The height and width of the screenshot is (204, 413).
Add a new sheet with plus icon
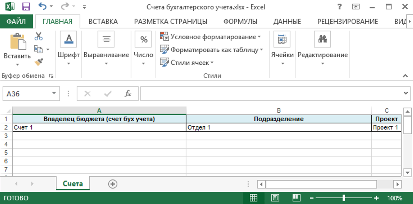point(113,184)
